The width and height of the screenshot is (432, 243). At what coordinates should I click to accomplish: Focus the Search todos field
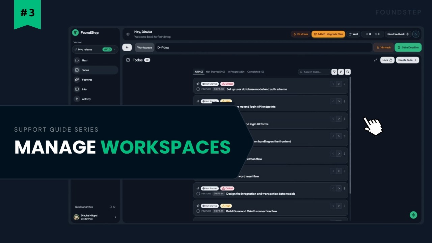coord(314,72)
